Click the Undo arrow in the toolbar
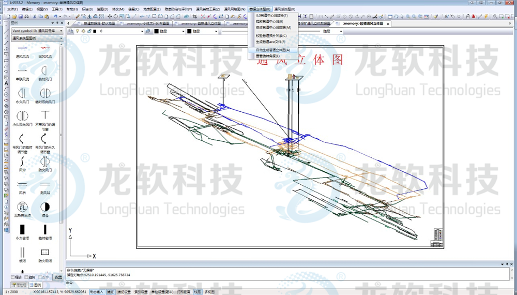Image resolution: width=517 pixels, height=295 pixels. pos(55,17)
